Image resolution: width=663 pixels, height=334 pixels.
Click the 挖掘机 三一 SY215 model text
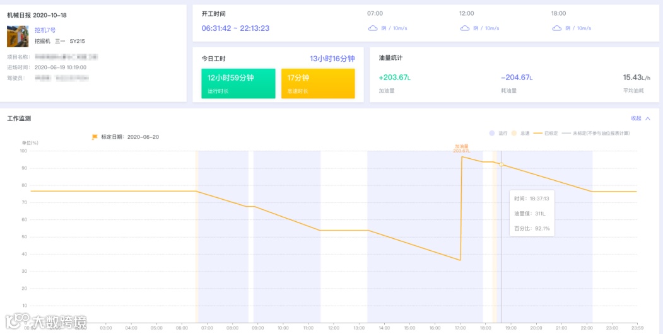[60, 42]
